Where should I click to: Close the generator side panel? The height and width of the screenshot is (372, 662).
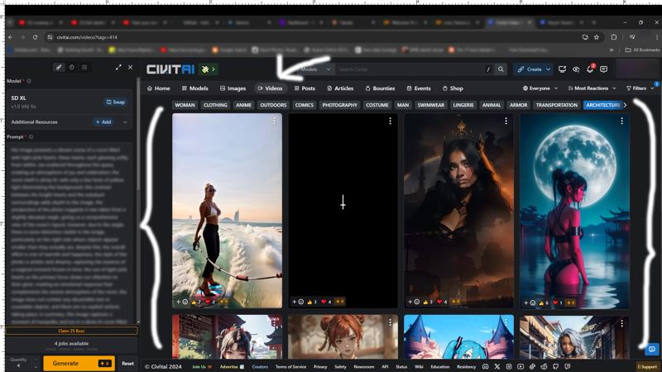tap(131, 67)
